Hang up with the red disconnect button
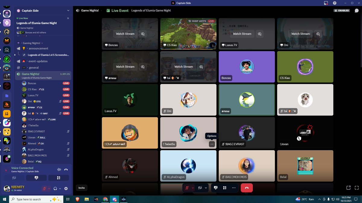Viewport: 362px width, 203px height. [247, 188]
